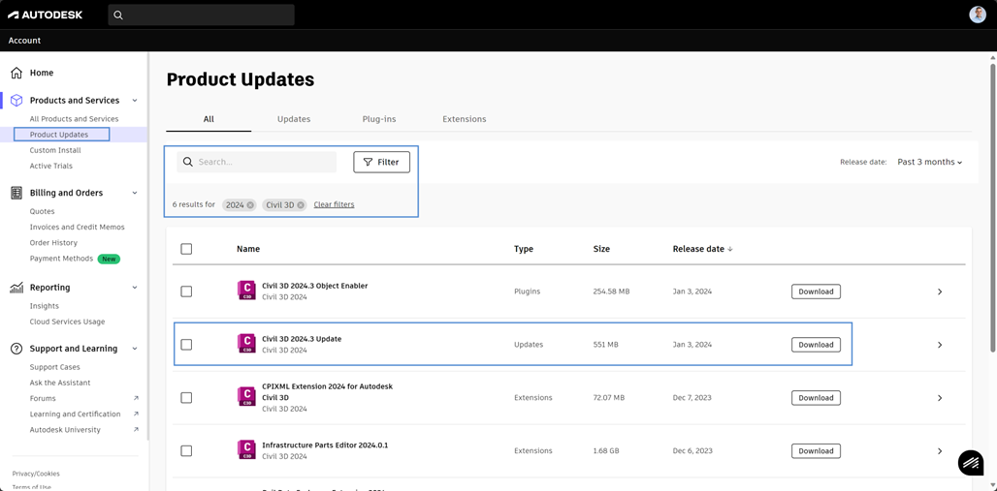Open Cloud Services Usage
The height and width of the screenshot is (491, 997).
tap(67, 322)
